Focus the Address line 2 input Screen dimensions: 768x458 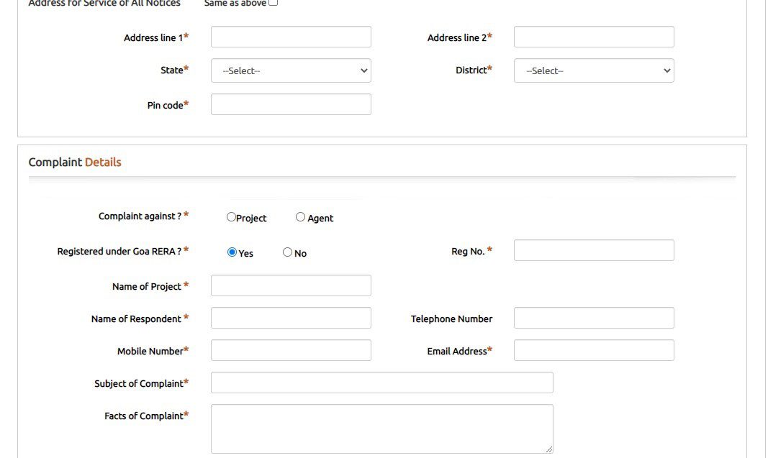click(x=594, y=37)
